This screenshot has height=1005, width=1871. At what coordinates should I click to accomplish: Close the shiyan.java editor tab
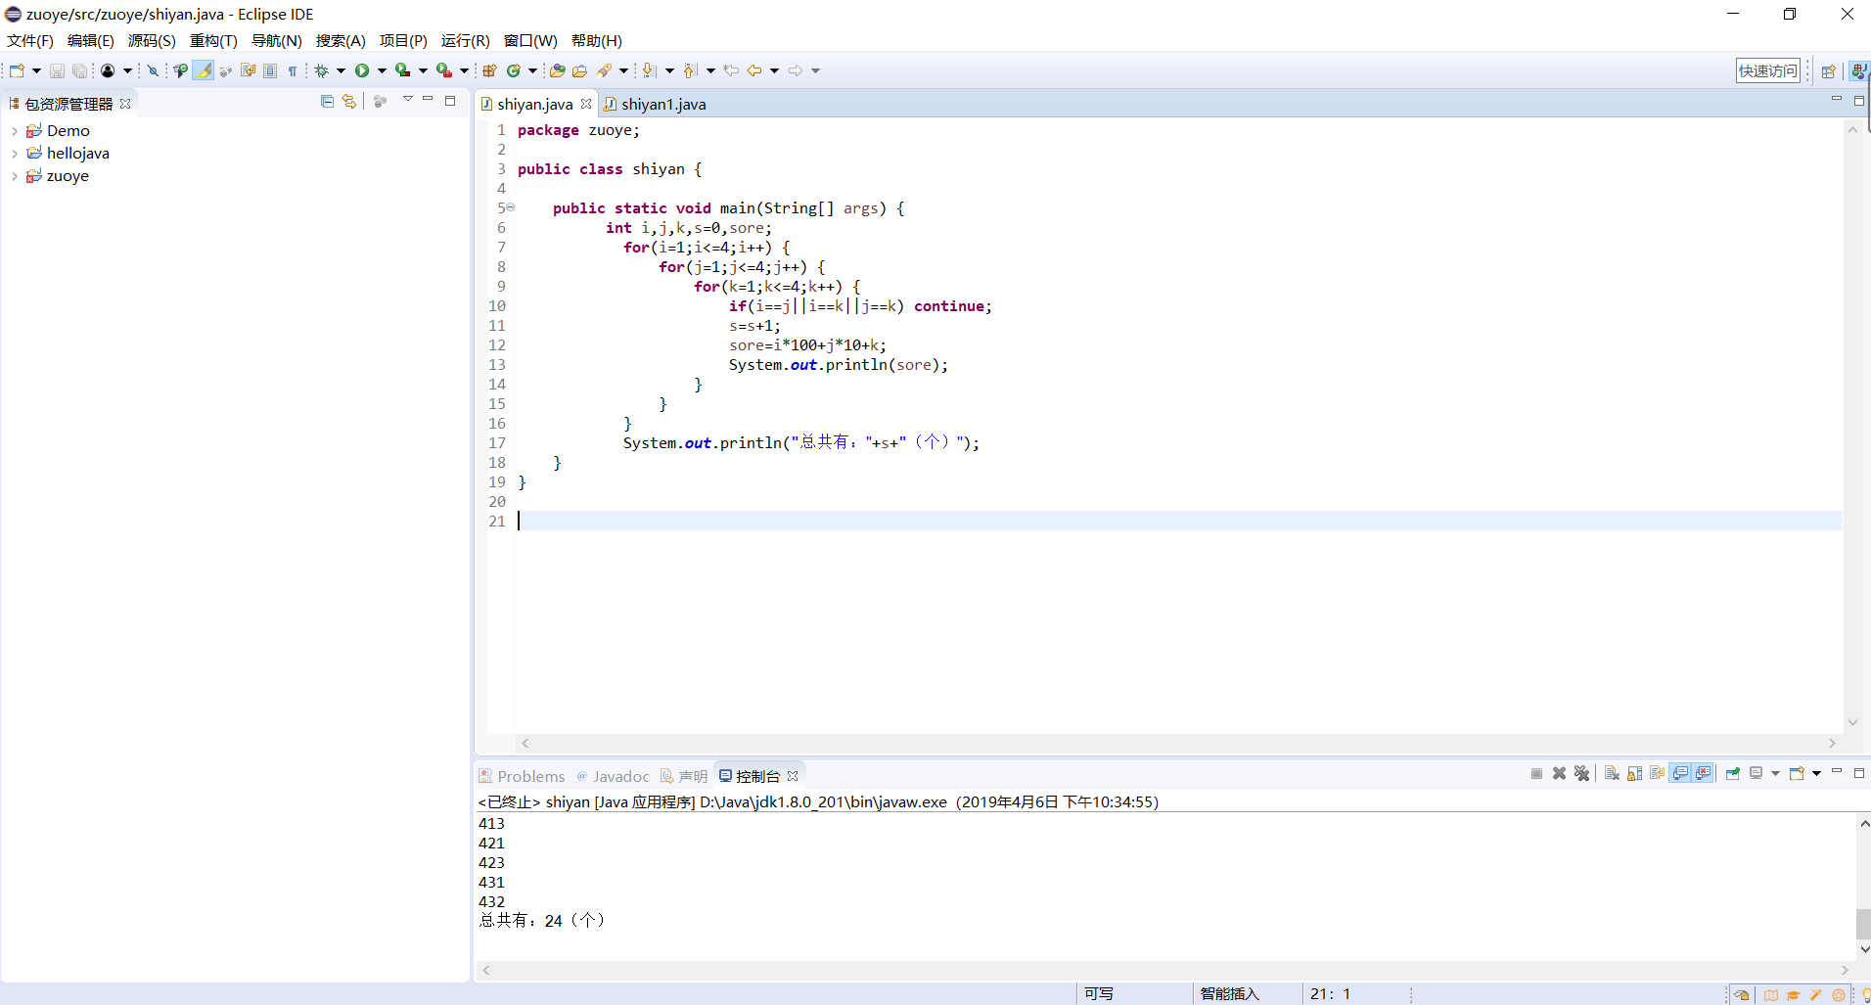(586, 104)
